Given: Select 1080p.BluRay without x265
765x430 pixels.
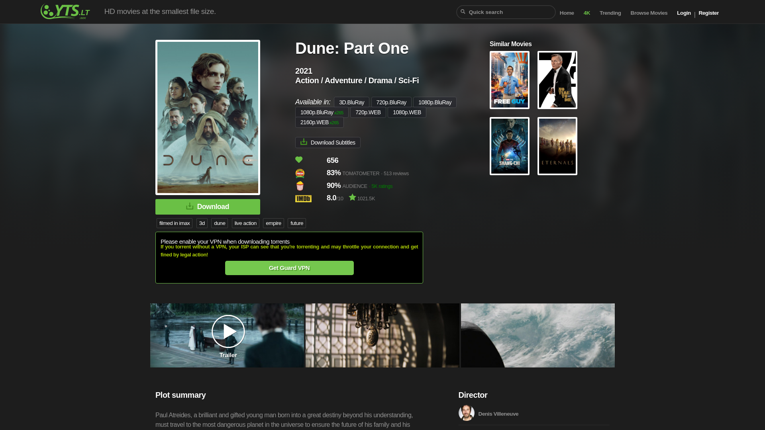Looking at the screenshot, I should (x=435, y=102).
